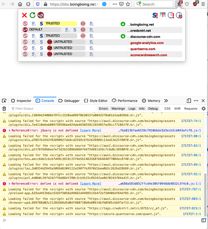Toggle green HTTPS lock for discourse-cdn.com
The image size is (208, 229).
coord(123,36)
